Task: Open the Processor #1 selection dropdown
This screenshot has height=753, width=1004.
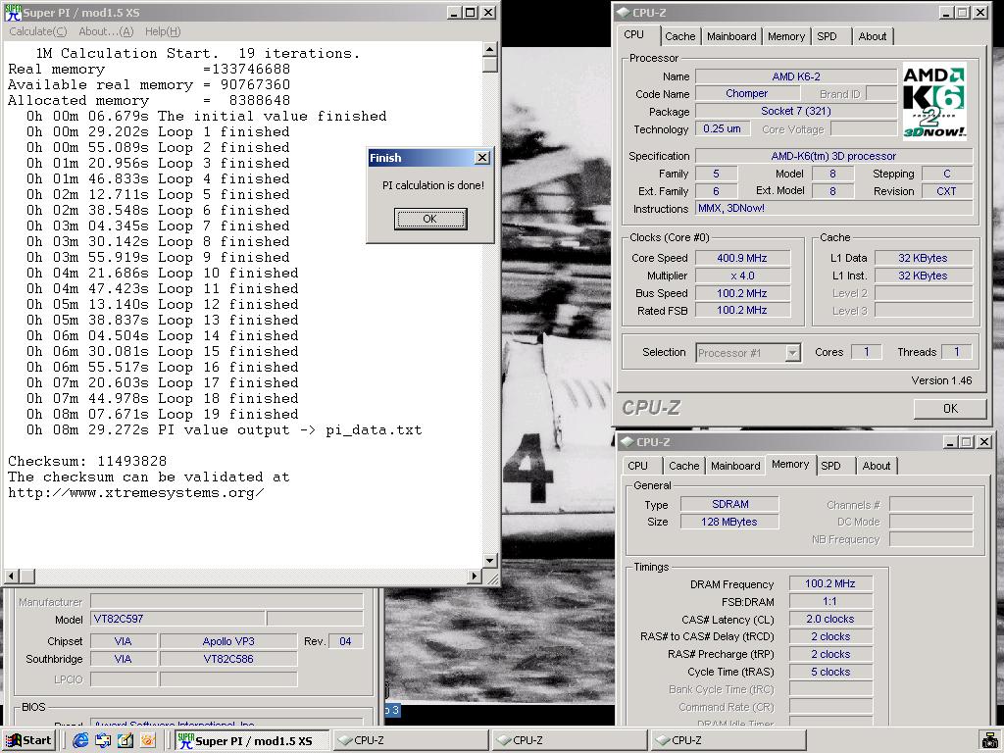Action: [748, 353]
